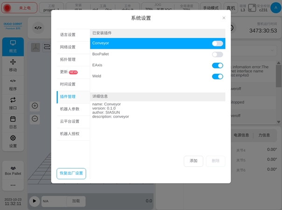Turn on the BoxPallet plugin switch
Image resolution: width=282 pixels, height=210 pixels.
coord(217,54)
